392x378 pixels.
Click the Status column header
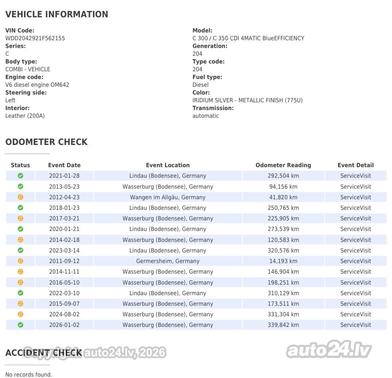20,165
